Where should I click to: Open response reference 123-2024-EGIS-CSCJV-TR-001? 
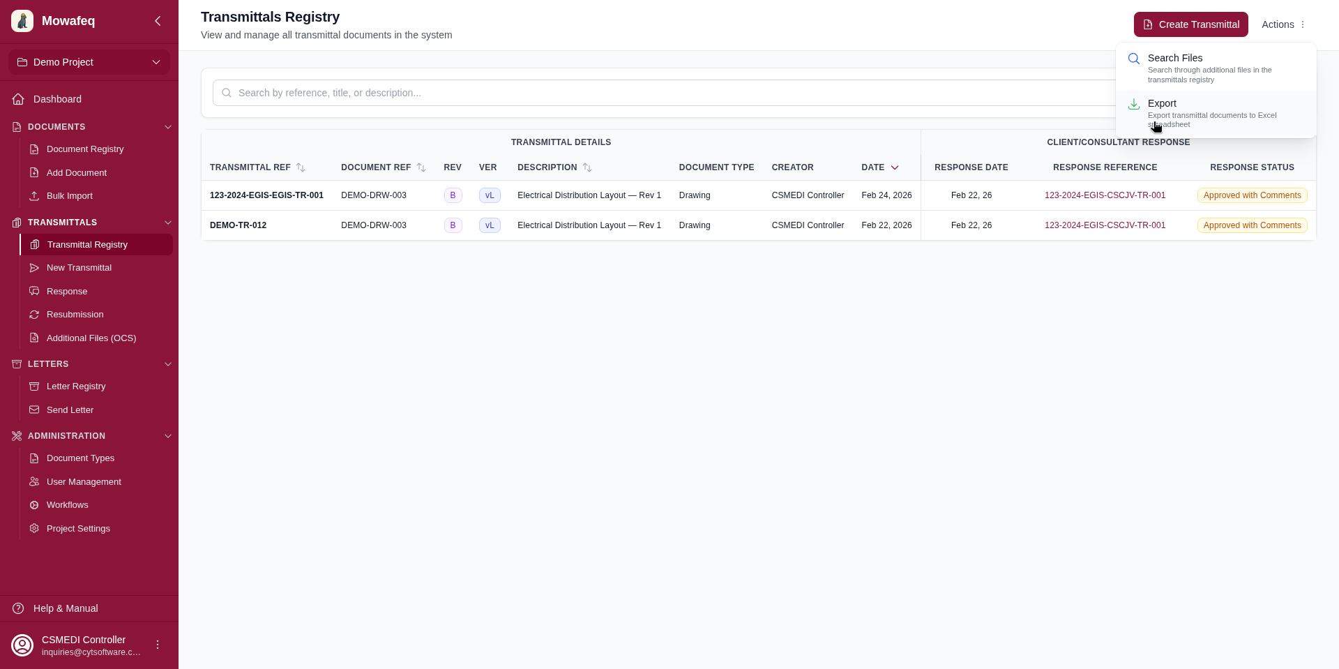click(x=1105, y=195)
